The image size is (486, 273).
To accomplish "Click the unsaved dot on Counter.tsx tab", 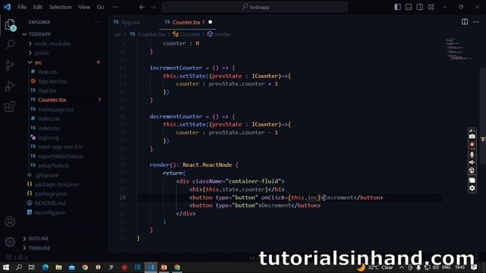I will pos(210,22).
